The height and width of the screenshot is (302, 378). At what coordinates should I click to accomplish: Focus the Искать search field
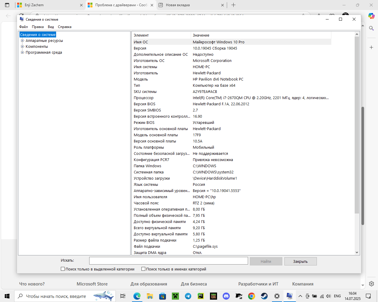[168, 261]
